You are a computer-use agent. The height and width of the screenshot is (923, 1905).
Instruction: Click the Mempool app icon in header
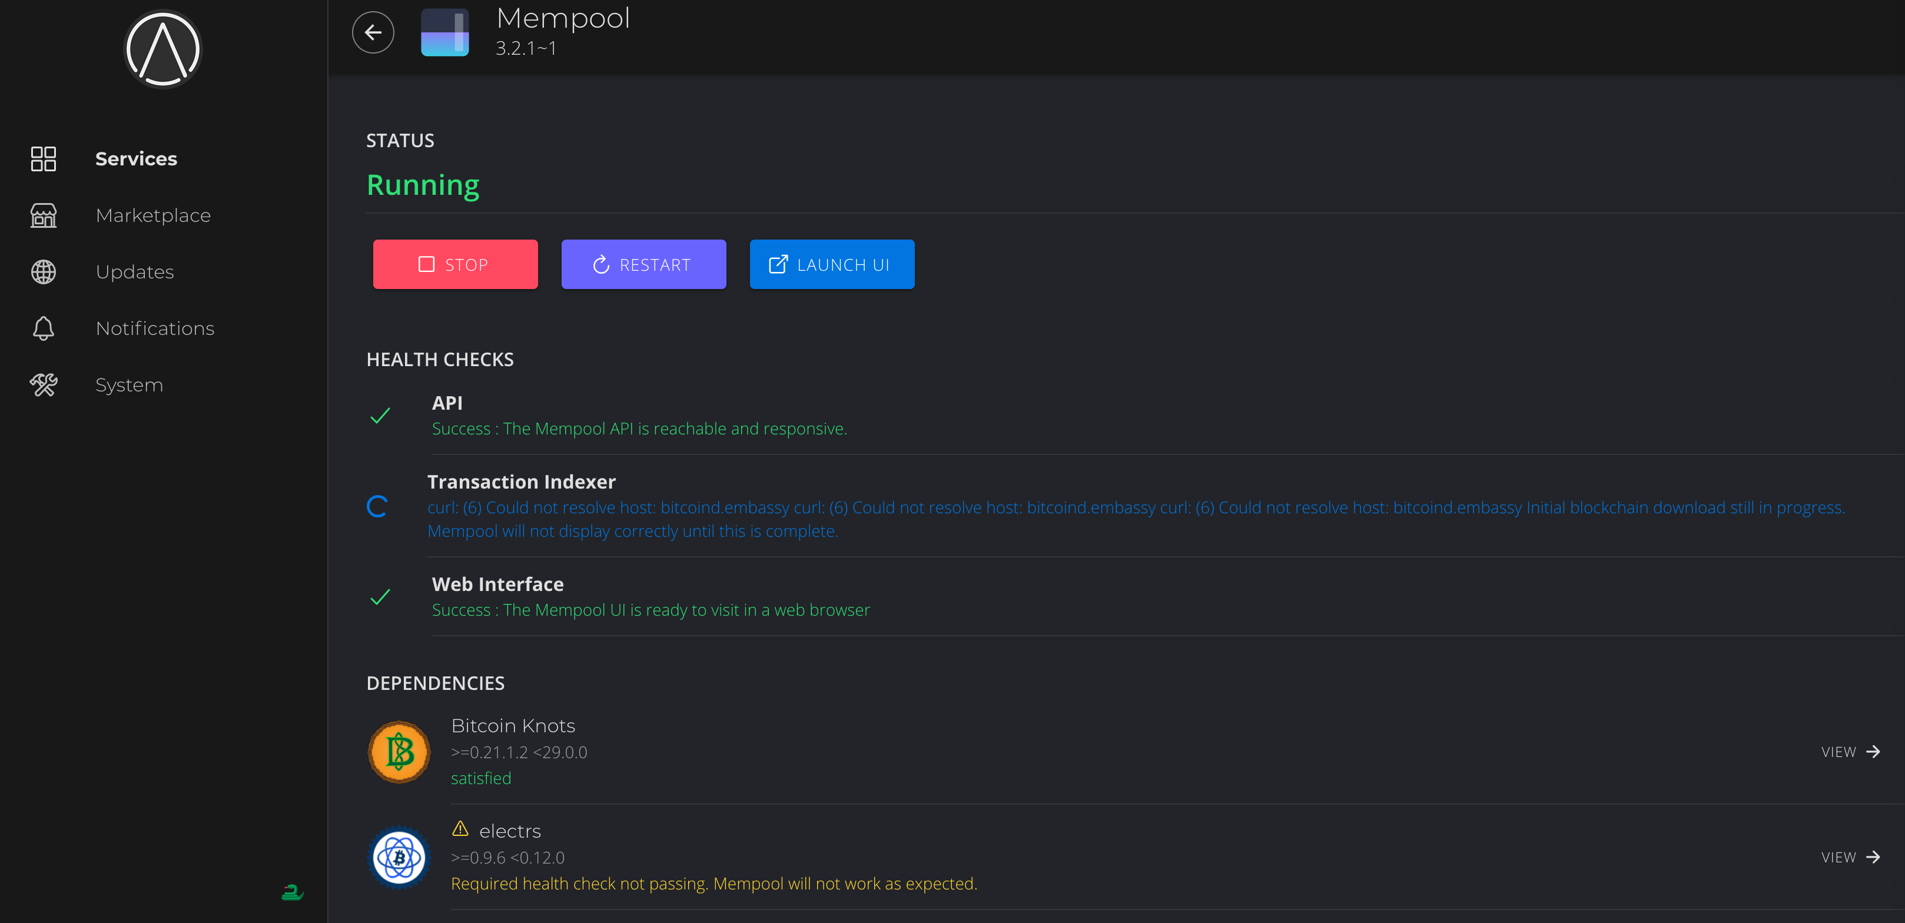click(444, 32)
